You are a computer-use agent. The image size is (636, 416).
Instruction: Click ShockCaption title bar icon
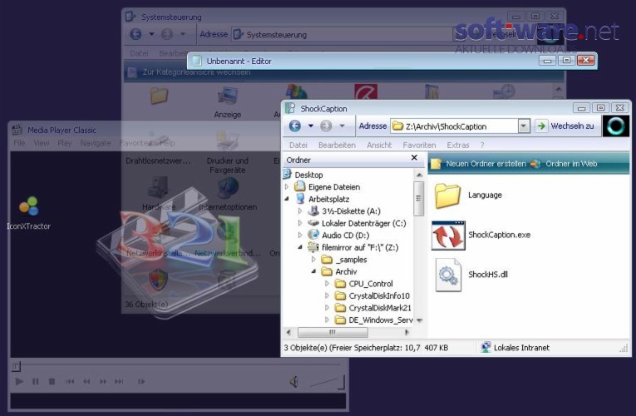click(x=290, y=108)
